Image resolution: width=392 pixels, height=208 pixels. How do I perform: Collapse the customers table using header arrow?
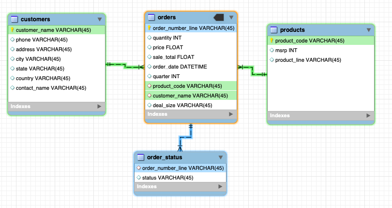pos(100,19)
